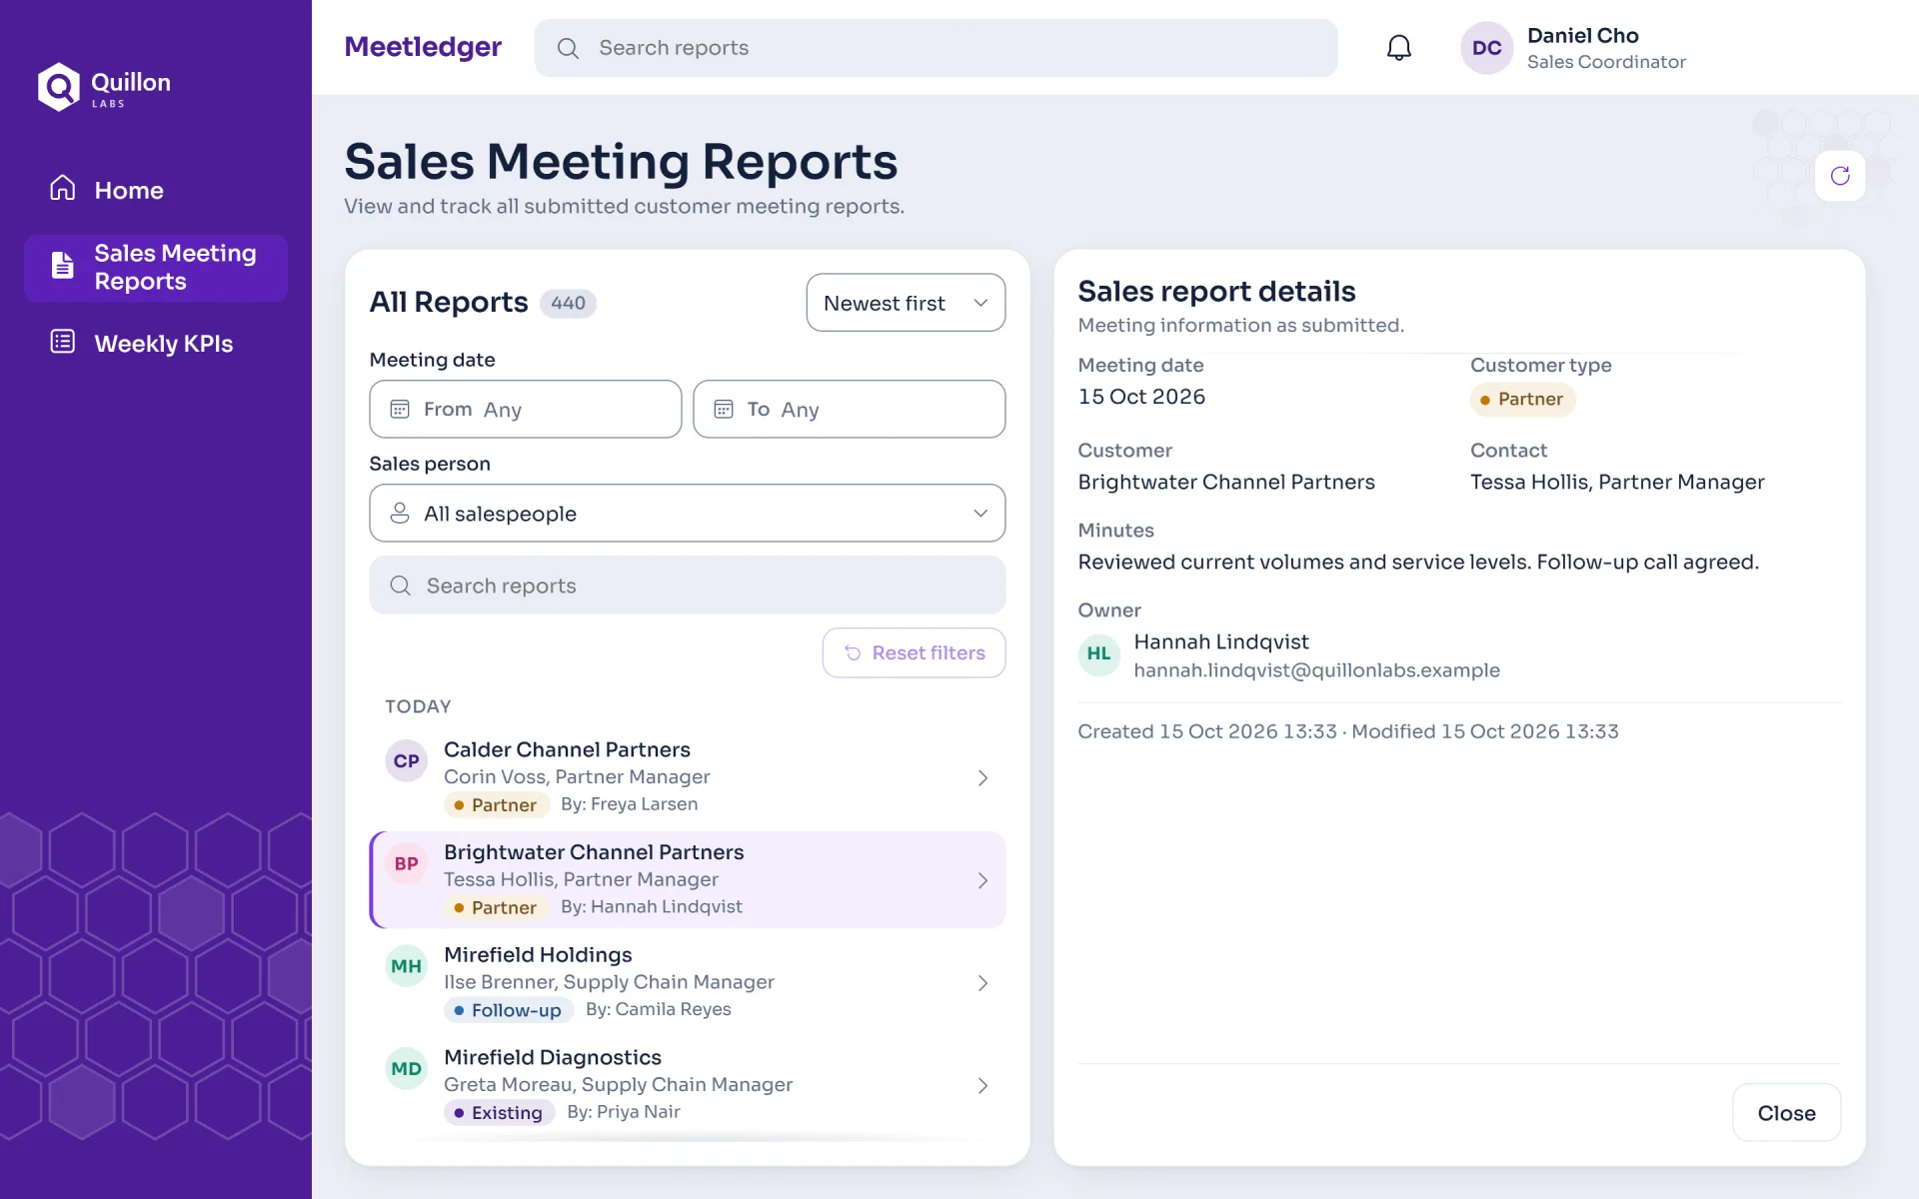Click 'By: Priya Nair' text
1919x1199 pixels.
(x=624, y=1112)
